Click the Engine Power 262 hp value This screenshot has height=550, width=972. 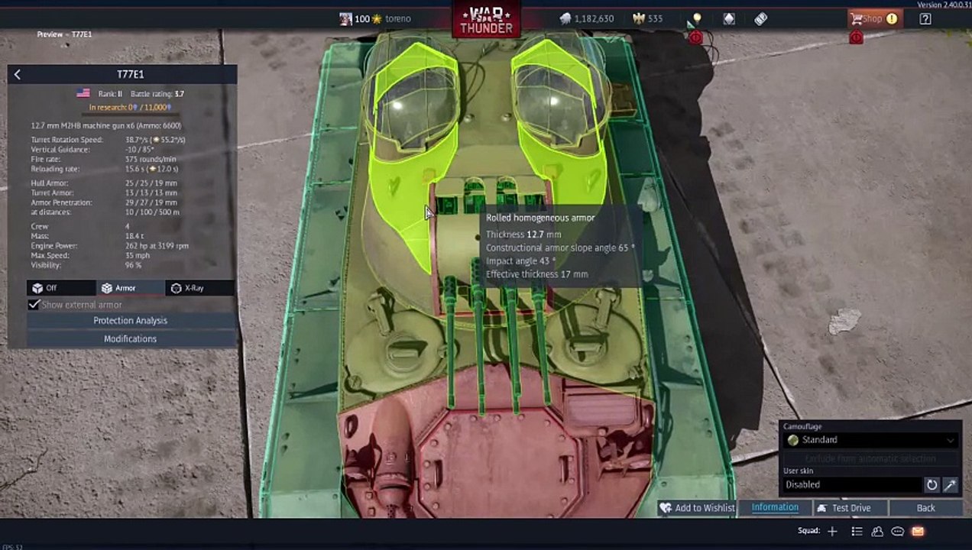coord(157,246)
